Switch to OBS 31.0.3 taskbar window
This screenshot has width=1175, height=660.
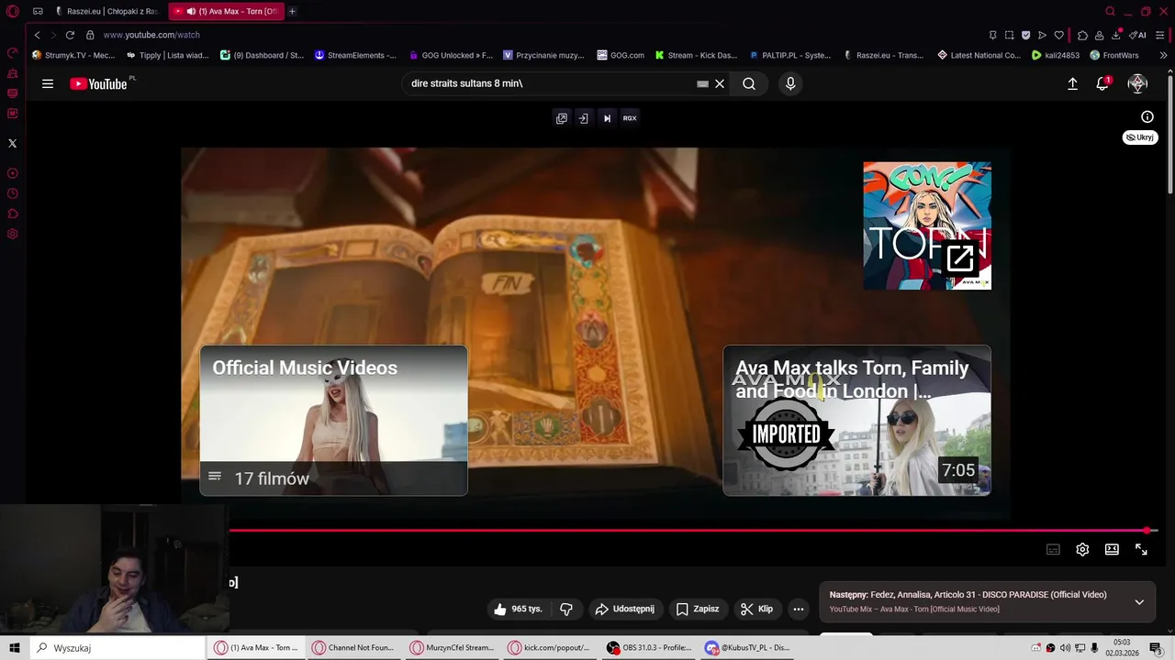tap(650, 648)
